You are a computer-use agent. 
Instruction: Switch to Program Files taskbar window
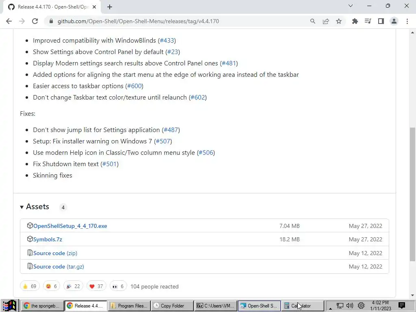[x=129, y=306]
